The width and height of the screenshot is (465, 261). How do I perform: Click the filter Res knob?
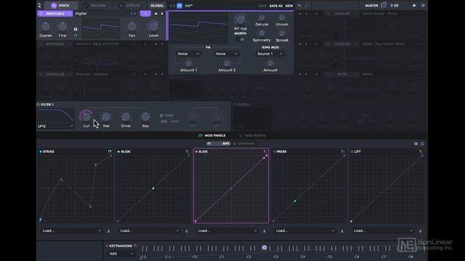click(106, 117)
